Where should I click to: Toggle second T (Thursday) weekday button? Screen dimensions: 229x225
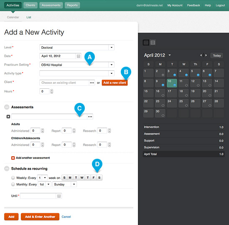[88, 177]
